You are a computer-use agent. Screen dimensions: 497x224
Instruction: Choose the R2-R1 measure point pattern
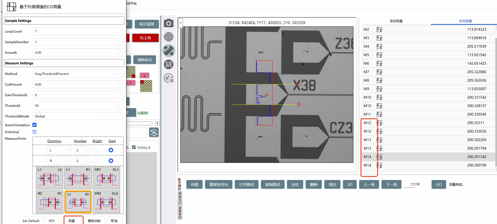coord(49,202)
